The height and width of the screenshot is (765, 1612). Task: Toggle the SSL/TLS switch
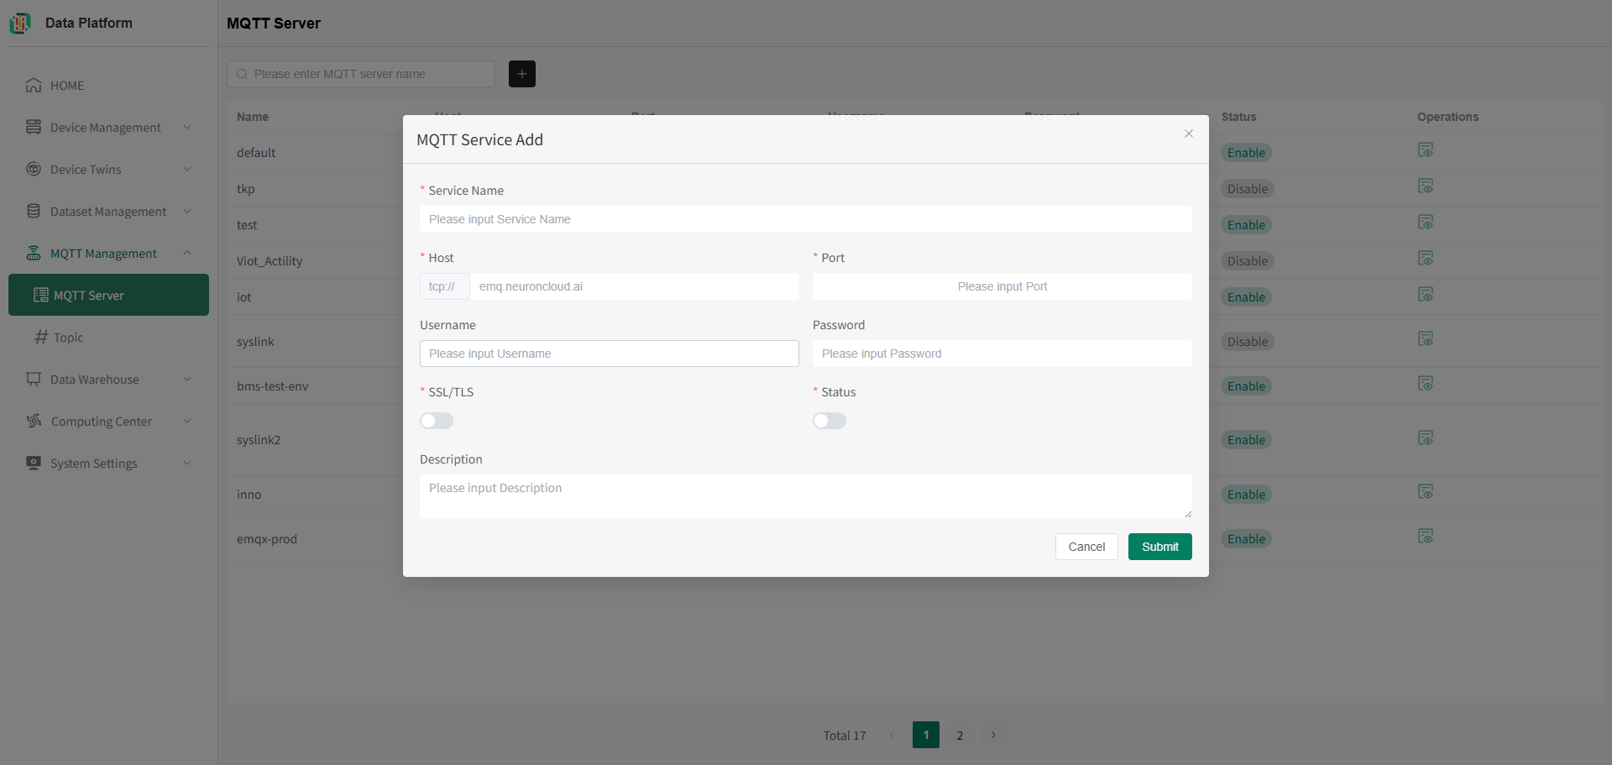coord(437,421)
